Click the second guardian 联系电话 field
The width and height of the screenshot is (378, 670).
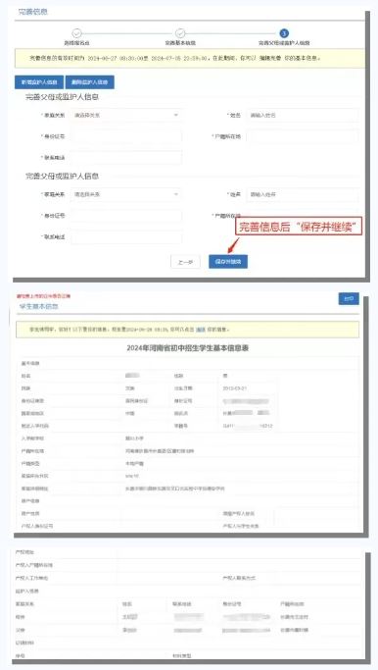tap(126, 236)
